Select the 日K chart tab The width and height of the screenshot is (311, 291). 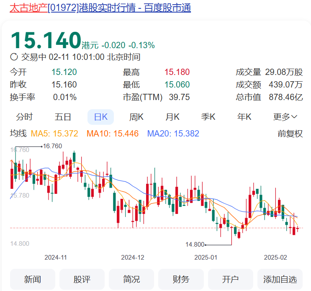(100, 117)
